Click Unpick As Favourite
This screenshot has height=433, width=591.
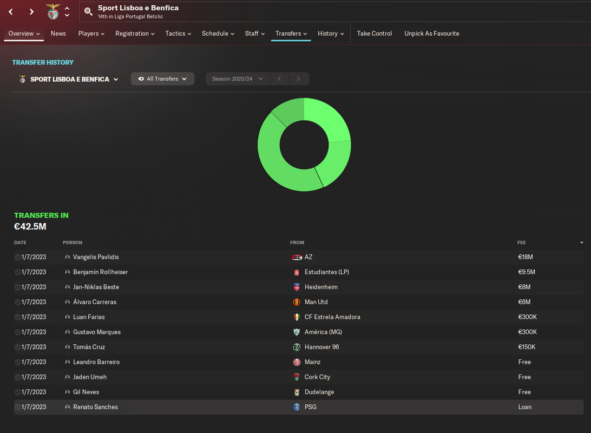[x=431, y=34]
